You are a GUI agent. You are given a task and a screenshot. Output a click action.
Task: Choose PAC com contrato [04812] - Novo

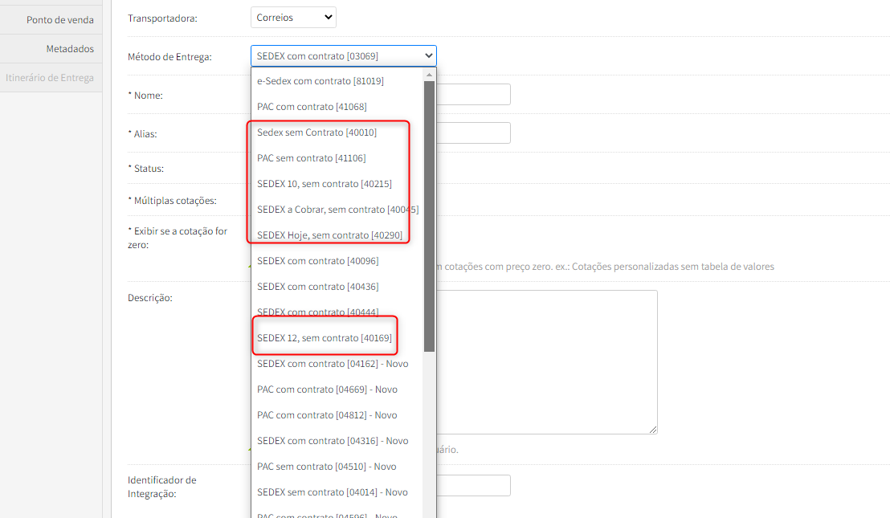[x=337, y=415]
